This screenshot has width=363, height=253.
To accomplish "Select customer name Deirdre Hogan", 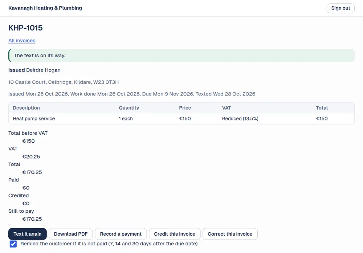I will pos(43,70).
